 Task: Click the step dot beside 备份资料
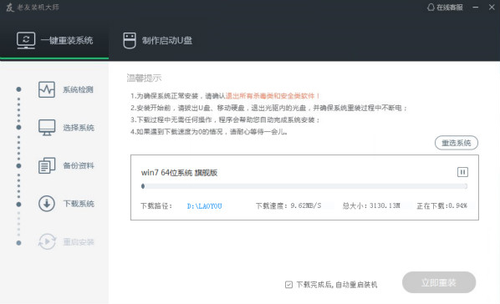[x=19, y=165]
